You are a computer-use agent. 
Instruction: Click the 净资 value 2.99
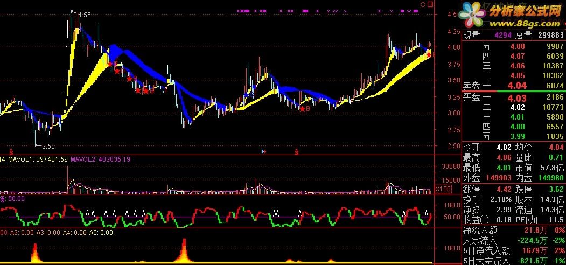tap(504, 210)
